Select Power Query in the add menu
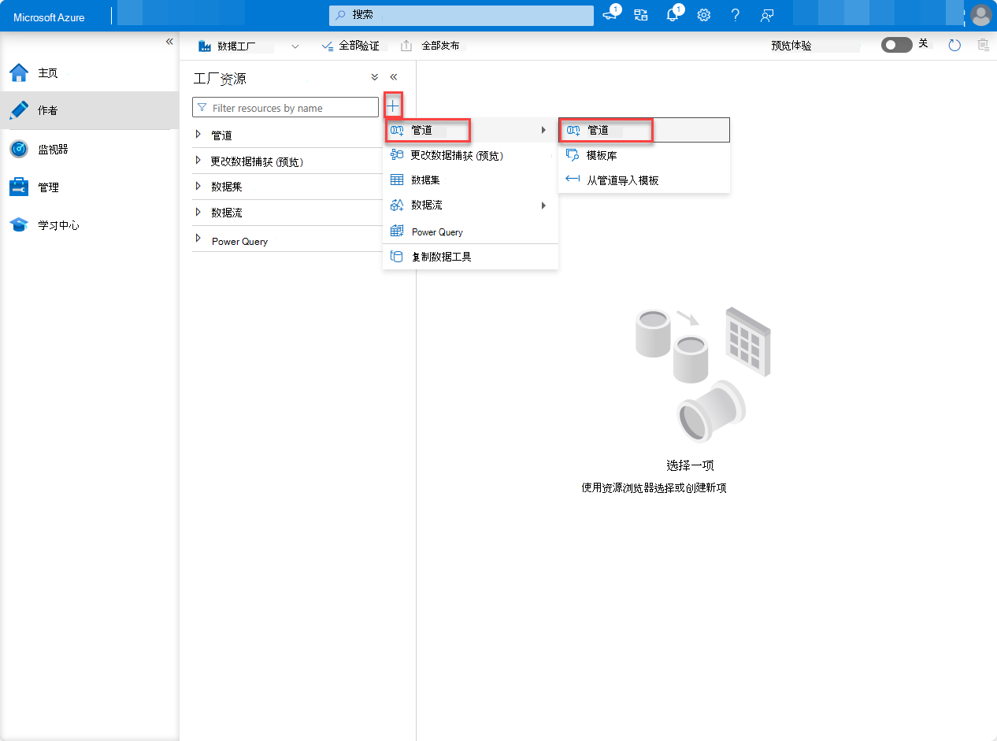The image size is (997, 741). click(470, 232)
